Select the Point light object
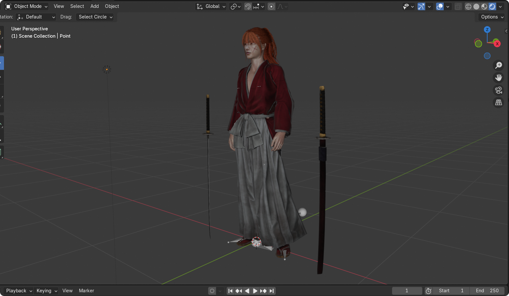The height and width of the screenshot is (296, 509). tap(107, 69)
